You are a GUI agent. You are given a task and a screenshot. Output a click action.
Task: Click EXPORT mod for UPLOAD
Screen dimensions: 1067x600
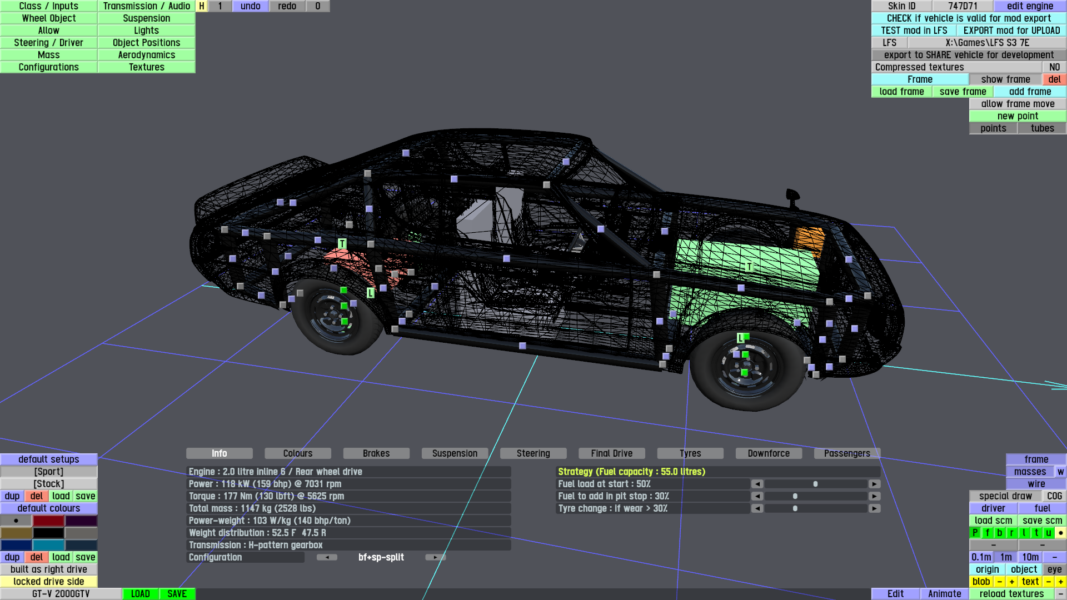pyautogui.click(x=1011, y=31)
